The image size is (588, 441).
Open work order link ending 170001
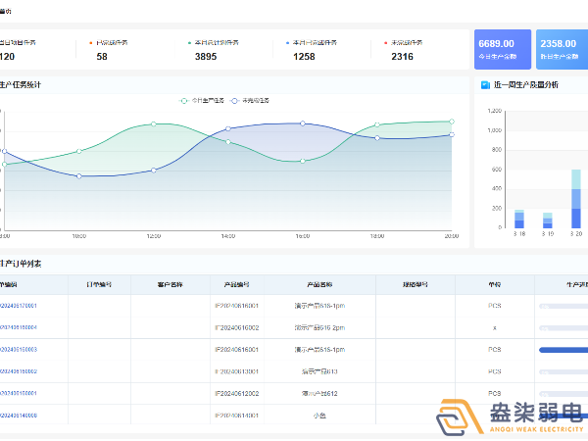19,306
